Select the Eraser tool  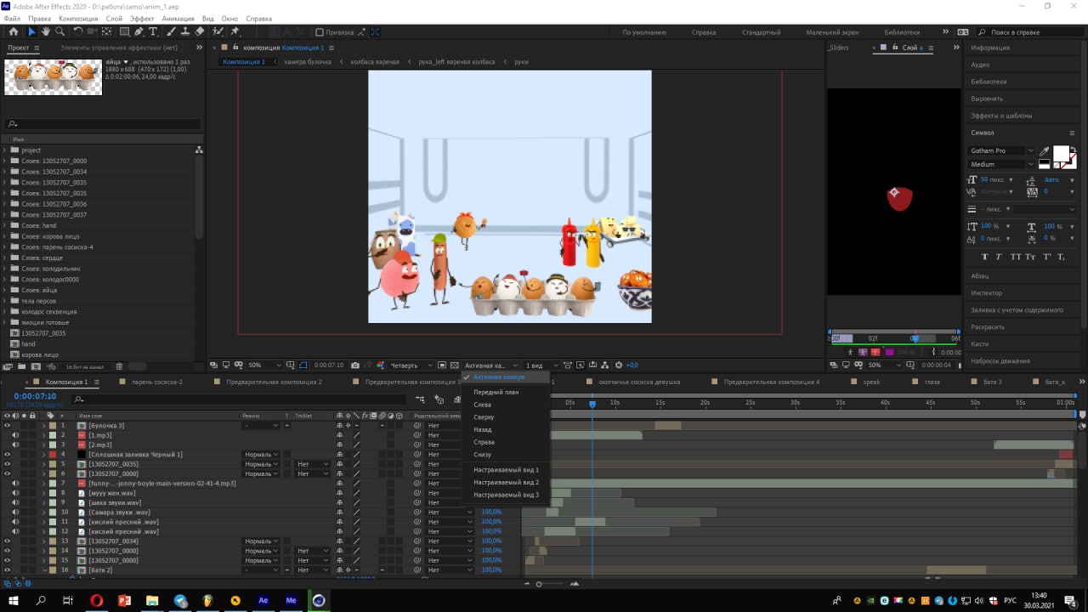(x=200, y=31)
